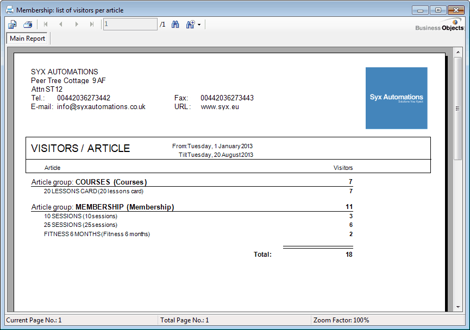The height and width of the screenshot is (330, 470).
Task: Go to the first page
Action: tap(46, 24)
